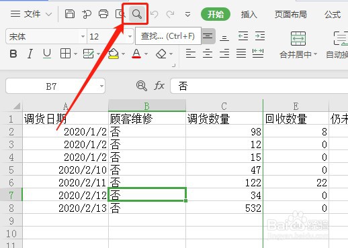Click cell 顾客维修

(147, 119)
